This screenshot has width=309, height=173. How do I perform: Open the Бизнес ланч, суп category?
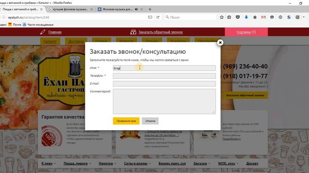point(172,163)
